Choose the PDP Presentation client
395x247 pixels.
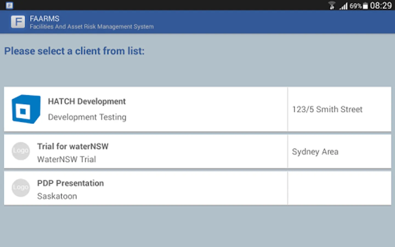[x=70, y=183]
